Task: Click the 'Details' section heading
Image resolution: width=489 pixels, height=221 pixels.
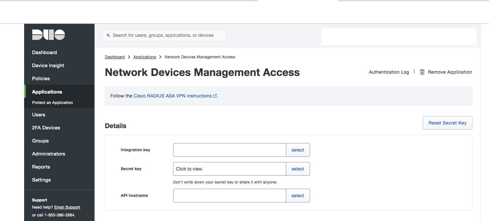Action: click(x=116, y=126)
